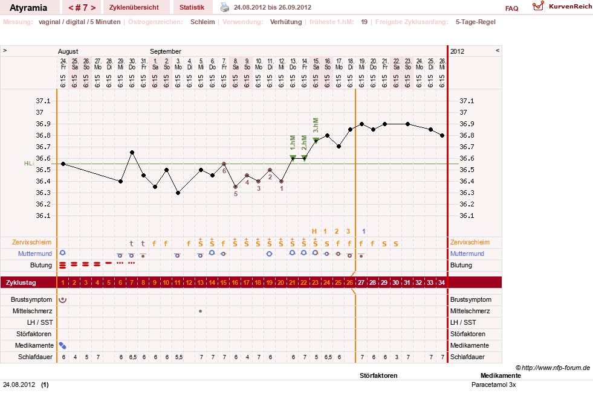Open the Zyklenübersicht tab
Image resolution: width=593 pixels, height=399 pixels.
[134, 7]
